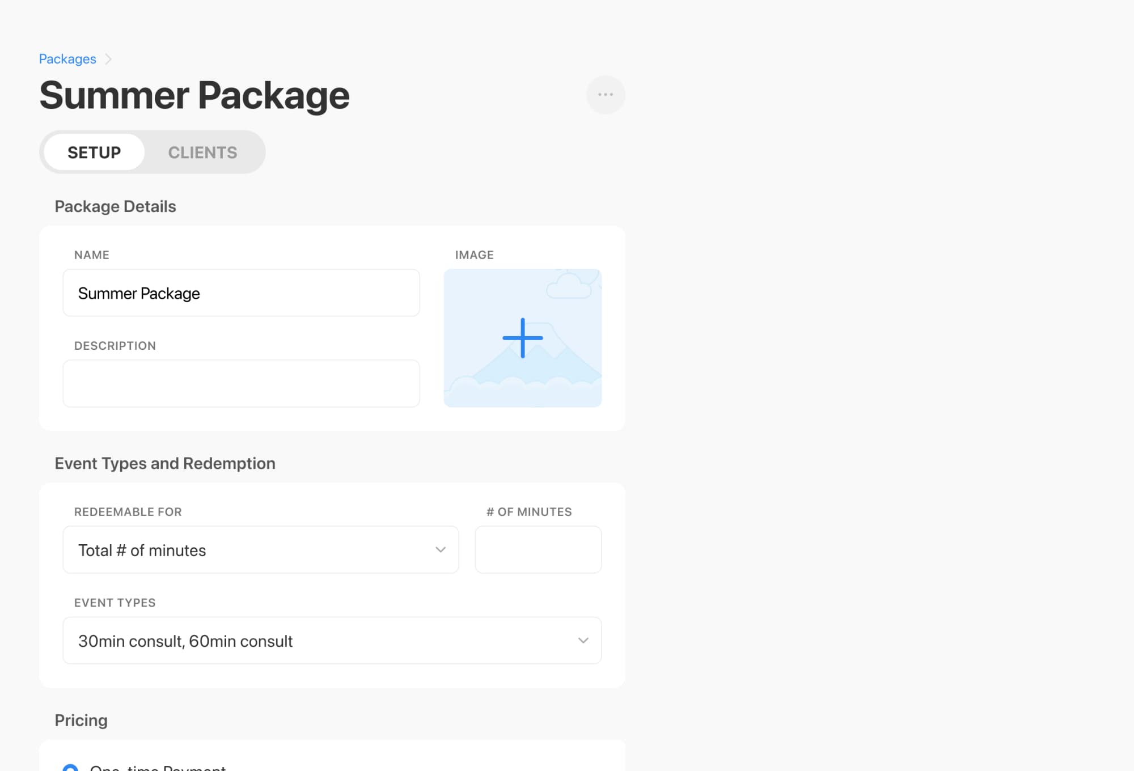Click the plus icon to upload an image
Image resolution: width=1134 pixels, height=771 pixels.
(522, 337)
